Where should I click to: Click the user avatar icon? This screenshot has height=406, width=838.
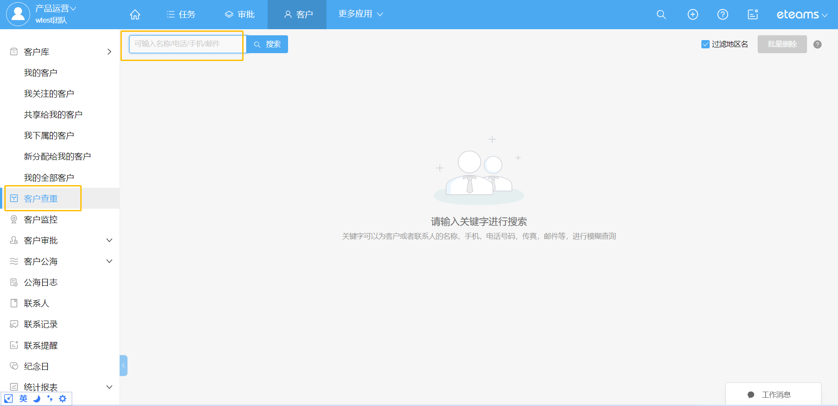(18, 14)
